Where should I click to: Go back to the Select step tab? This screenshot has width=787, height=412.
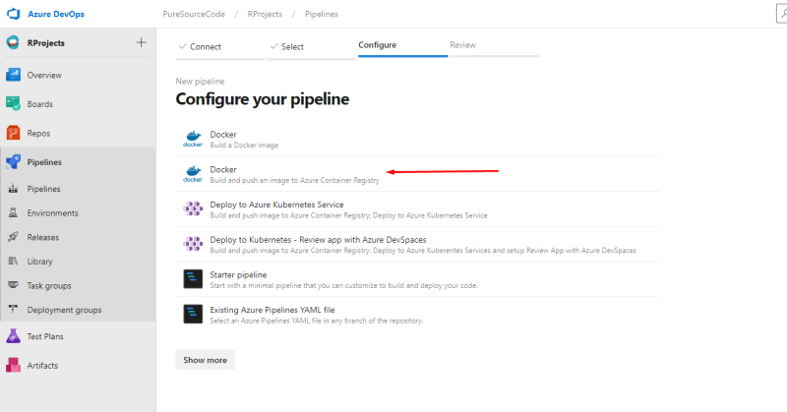click(x=312, y=46)
